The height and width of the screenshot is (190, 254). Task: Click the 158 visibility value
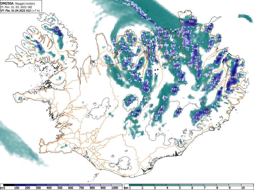tap(133, 66)
